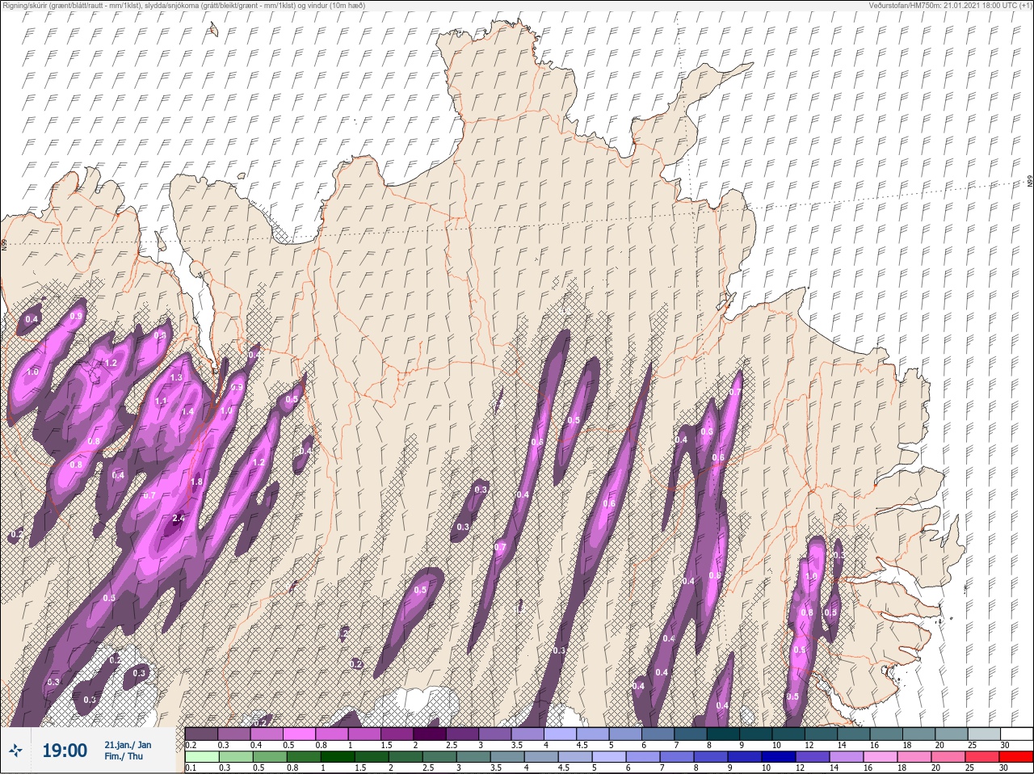The width and height of the screenshot is (1034, 774).
Task: Click the Veðurstofan compass logo icon
Action: click(x=15, y=751)
